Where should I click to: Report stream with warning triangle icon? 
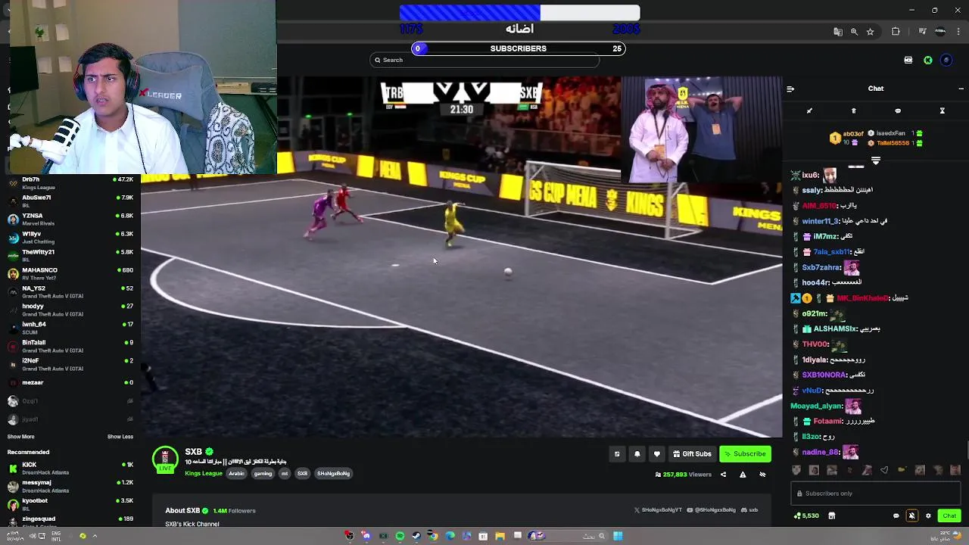(743, 475)
